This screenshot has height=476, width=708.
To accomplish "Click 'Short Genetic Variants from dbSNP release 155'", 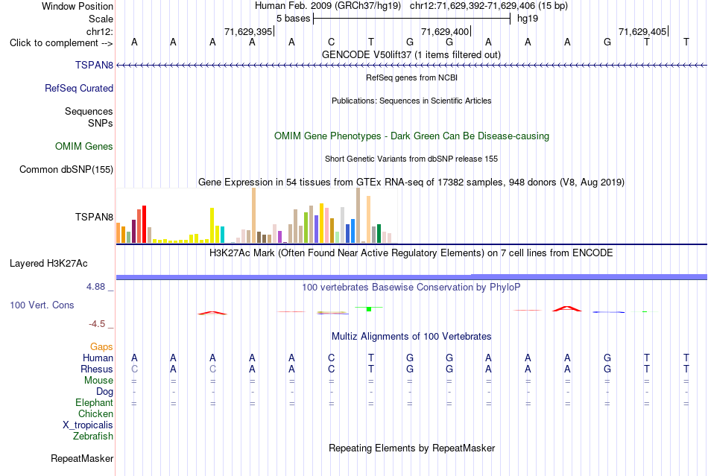I will [x=411, y=159].
